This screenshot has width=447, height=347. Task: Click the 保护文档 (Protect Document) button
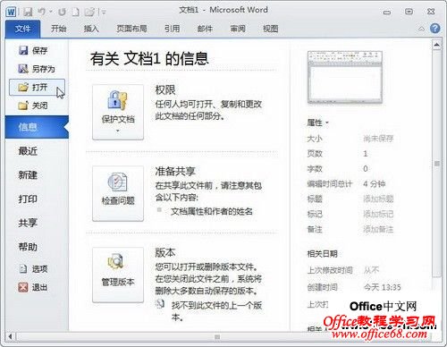[118, 112]
